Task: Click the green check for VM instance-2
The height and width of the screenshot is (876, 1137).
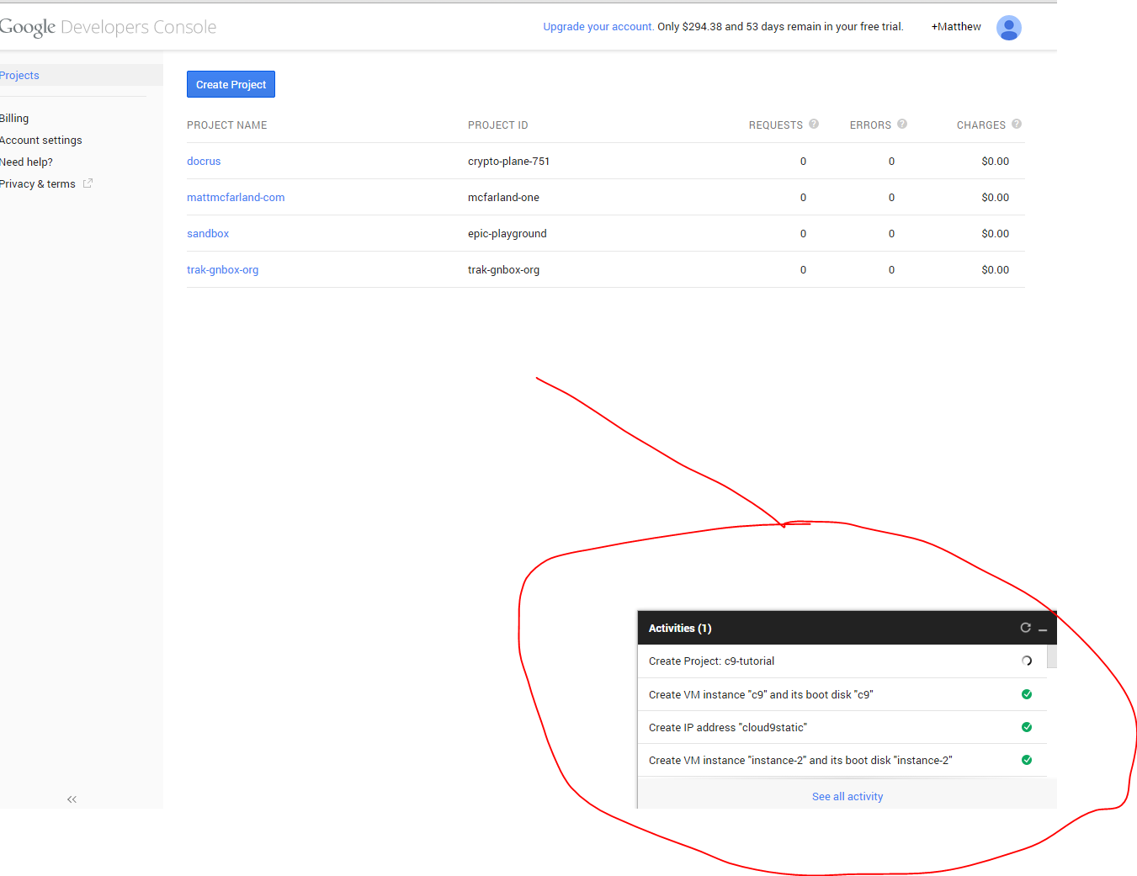Action: point(1027,760)
